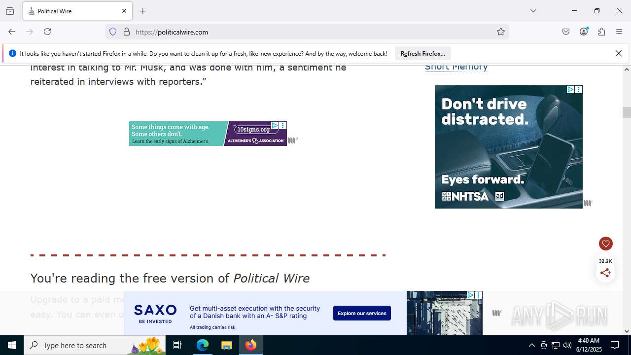Screen dimensions: 631x355
Task: Go back to the previous page
Action: [12, 32]
